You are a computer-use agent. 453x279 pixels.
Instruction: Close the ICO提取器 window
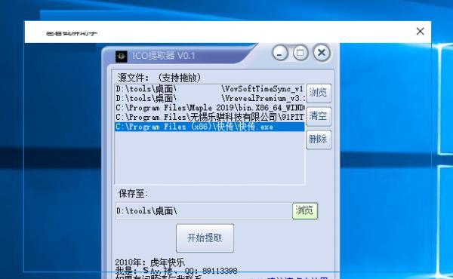[322, 53]
